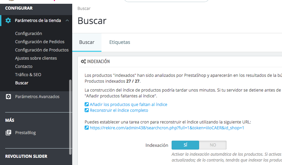Click external-link icon before the cron URL
Image resolution: width=282 pixels, height=165 pixels.
tap(87, 128)
